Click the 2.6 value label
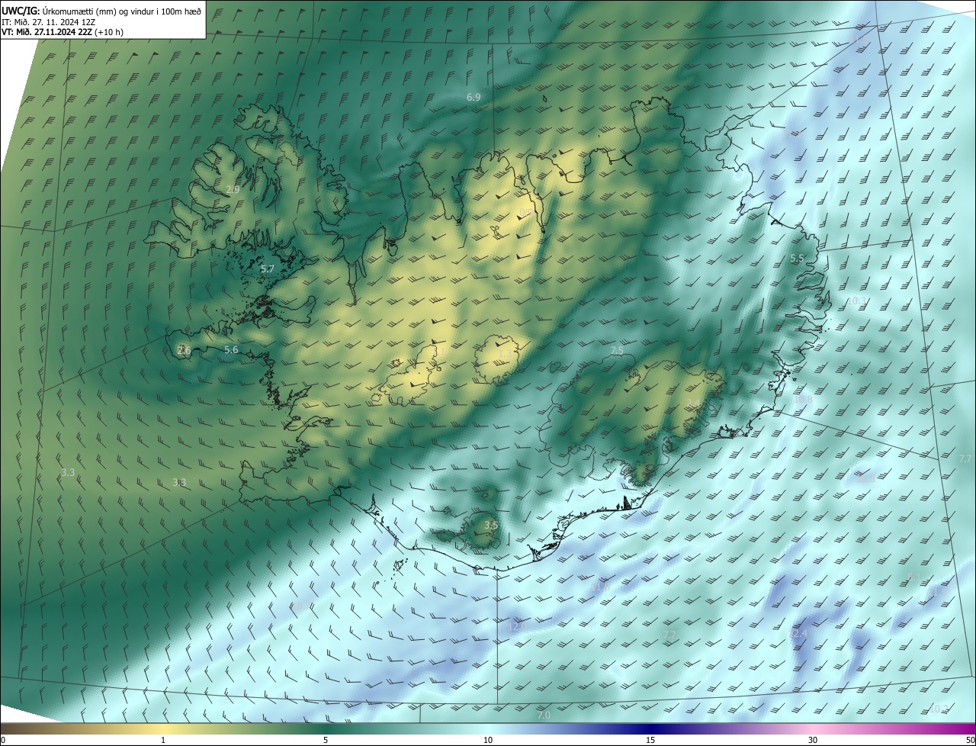 tap(184, 351)
